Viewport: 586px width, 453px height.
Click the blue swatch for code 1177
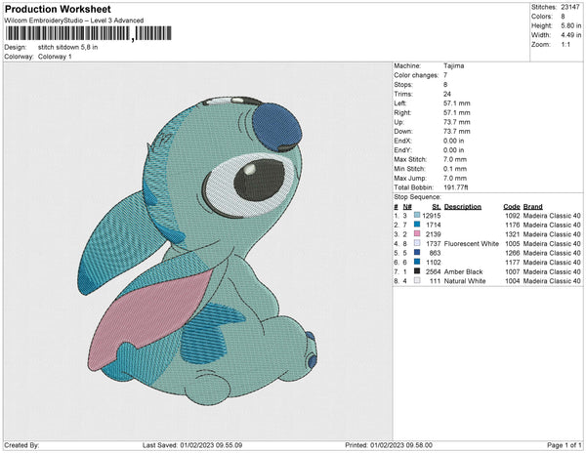tap(417, 262)
